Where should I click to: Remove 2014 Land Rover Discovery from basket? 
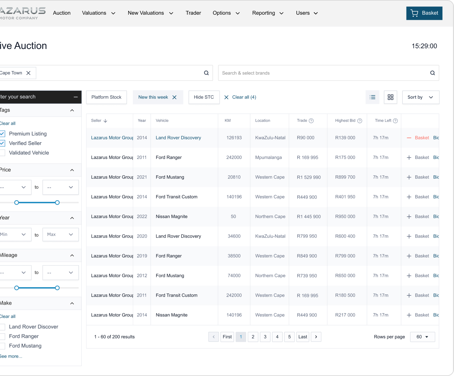click(418, 138)
